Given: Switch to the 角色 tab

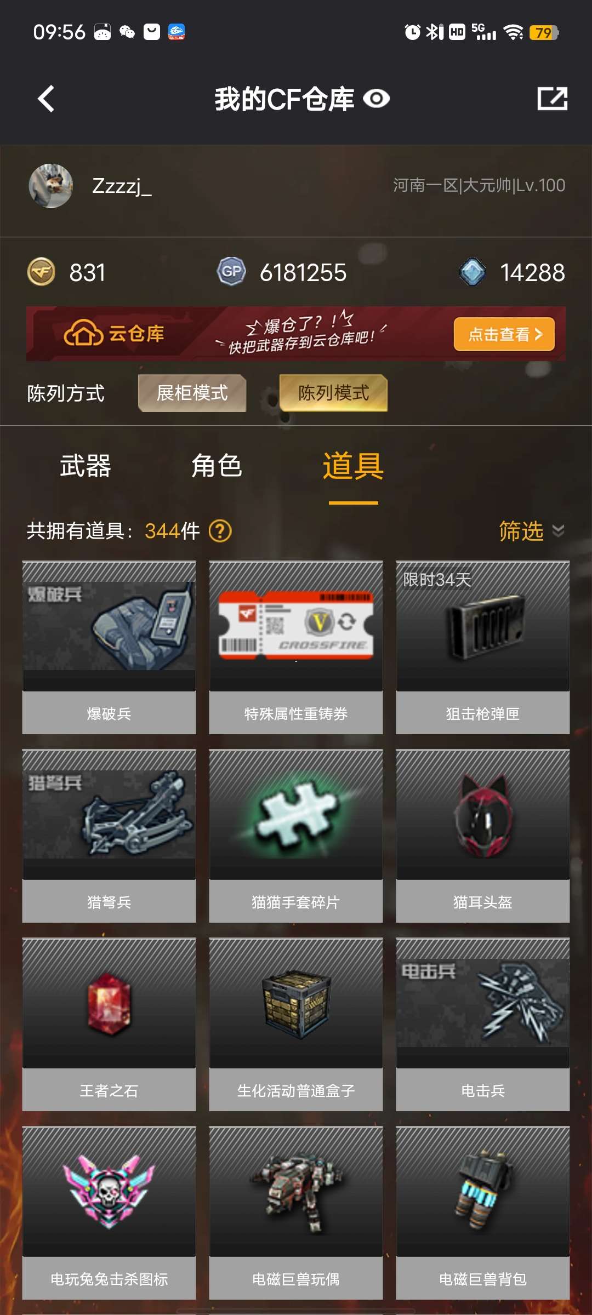Looking at the screenshot, I should pos(217,466).
